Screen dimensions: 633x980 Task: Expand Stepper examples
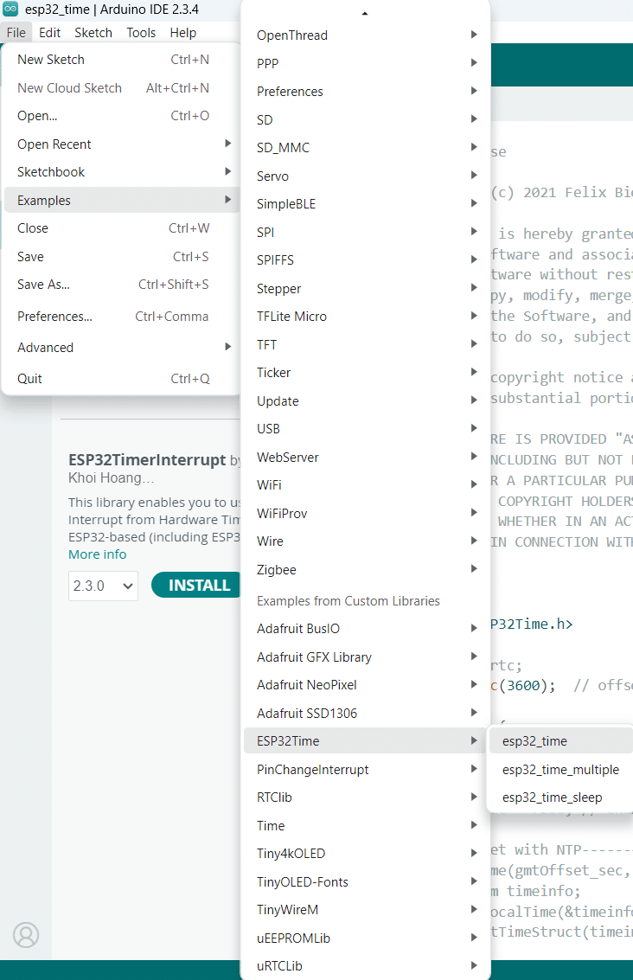365,288
